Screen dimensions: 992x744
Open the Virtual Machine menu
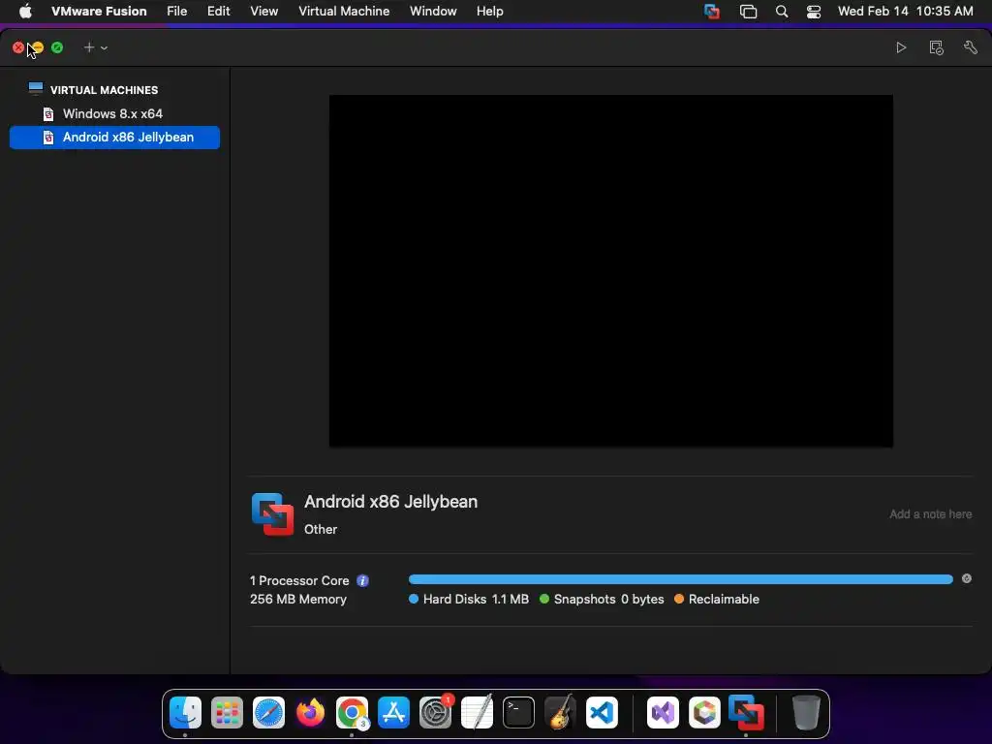(x=344, y=12)
